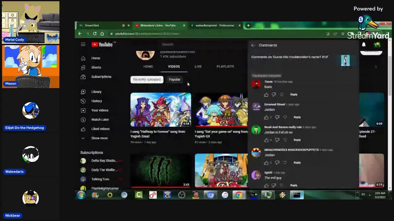
Task: Open 'Halfway to Forever' Zexal video thumbnail
Action: [x=161, y=110]
